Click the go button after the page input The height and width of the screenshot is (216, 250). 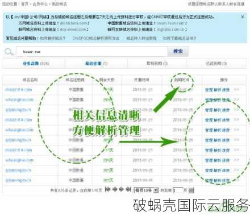191,190
